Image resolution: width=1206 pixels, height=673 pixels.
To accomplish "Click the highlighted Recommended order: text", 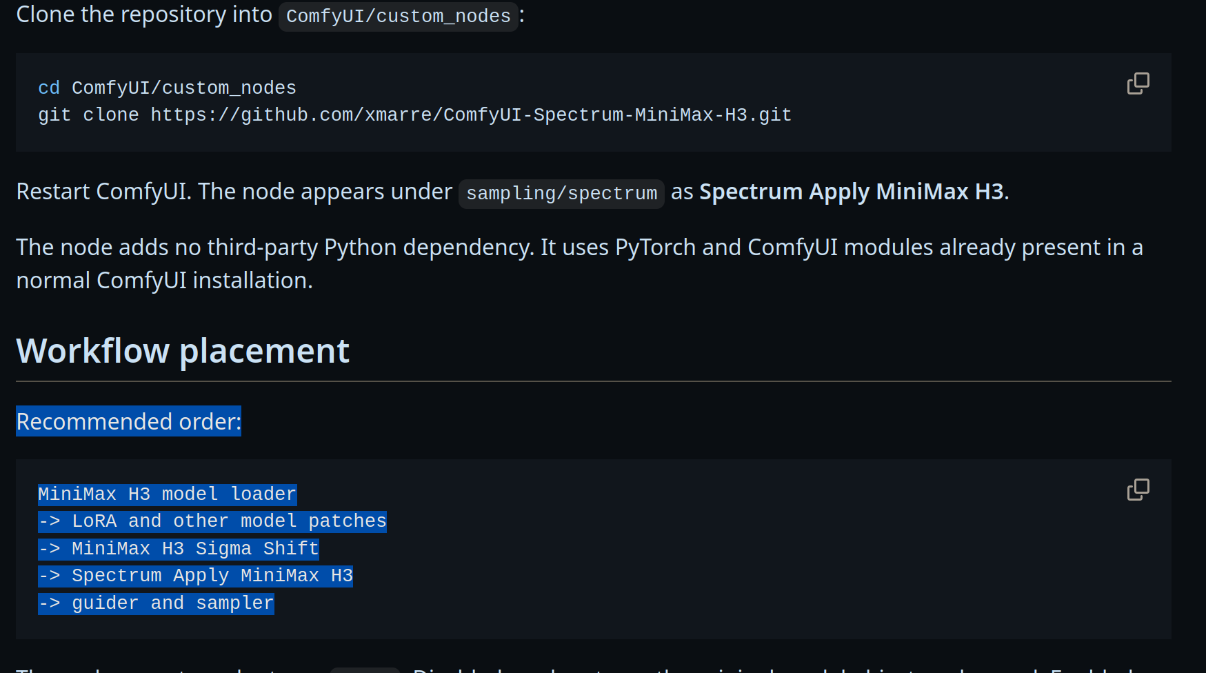I will click(x=129, y=421).
